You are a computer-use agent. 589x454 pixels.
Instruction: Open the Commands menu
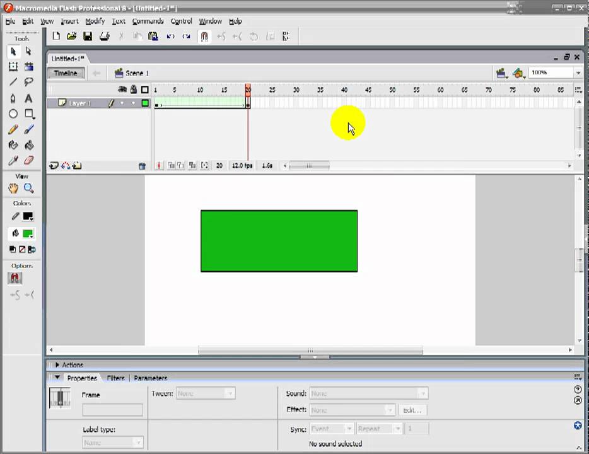[148, 21]
